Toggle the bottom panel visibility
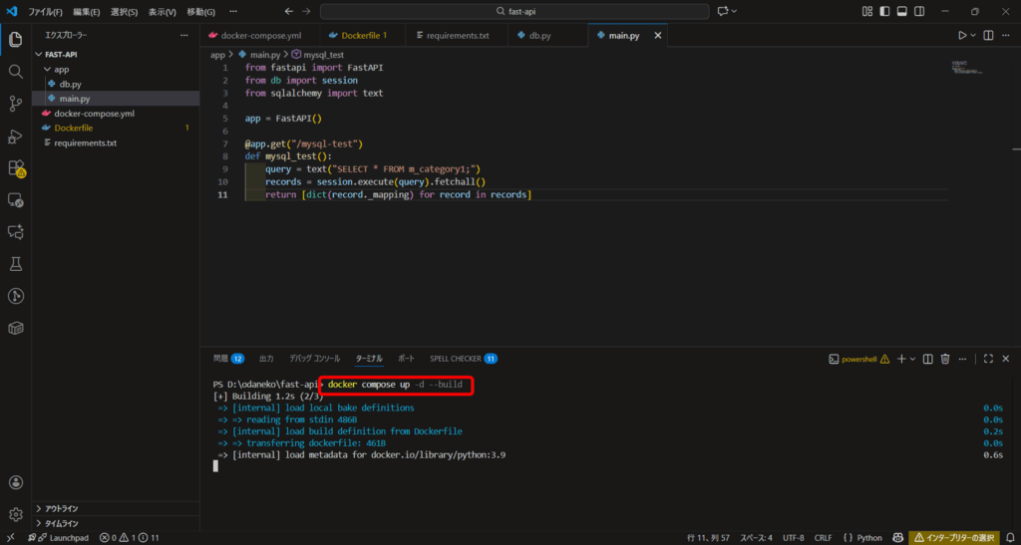The width and height of the screenshot is (1021, 545). point(903,11)
